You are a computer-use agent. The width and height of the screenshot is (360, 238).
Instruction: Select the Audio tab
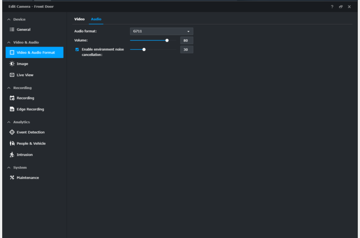pos(96,19)
